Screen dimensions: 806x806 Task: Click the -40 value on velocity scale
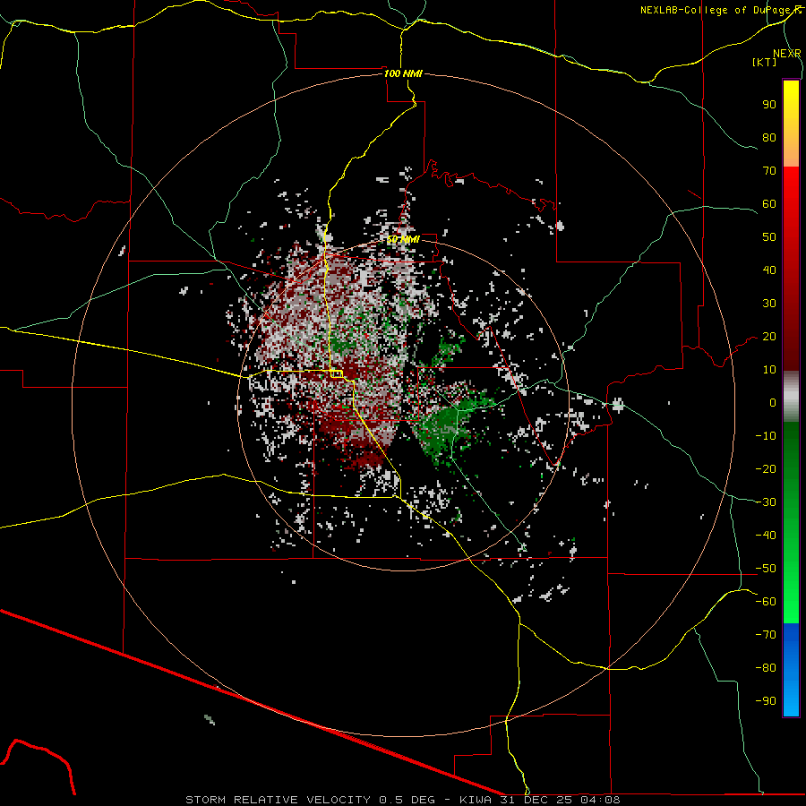tap(766, 536)
